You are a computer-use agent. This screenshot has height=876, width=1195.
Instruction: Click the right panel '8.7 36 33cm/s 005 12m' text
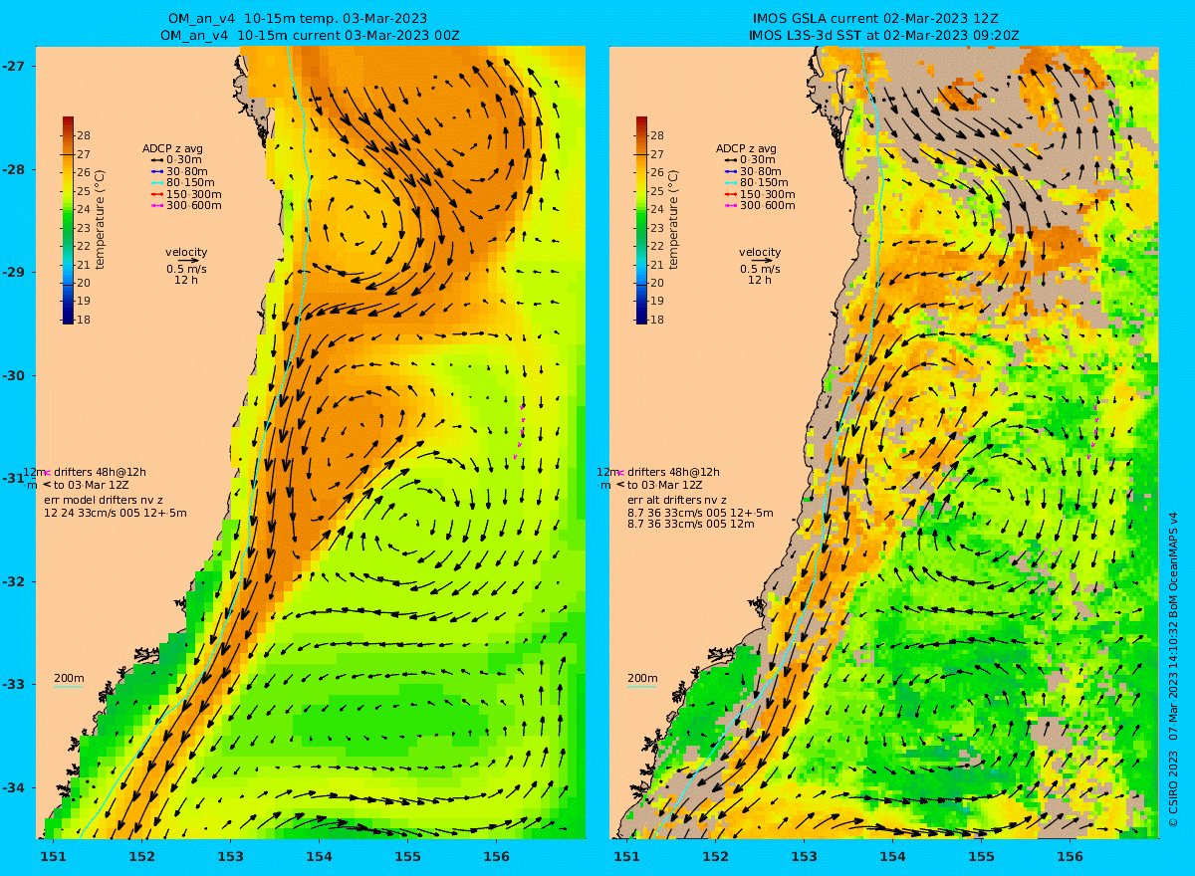pos(691,525)
